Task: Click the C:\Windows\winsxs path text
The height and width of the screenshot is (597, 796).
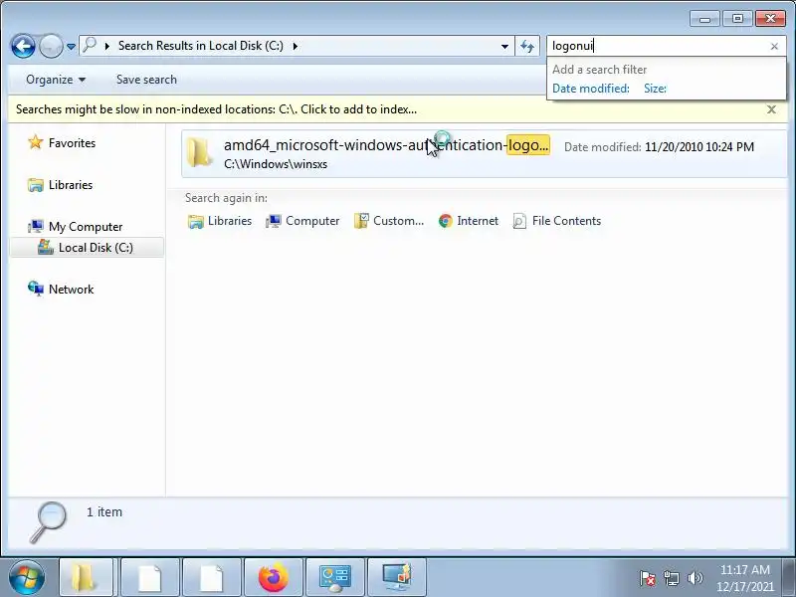Action: (276, 164)
